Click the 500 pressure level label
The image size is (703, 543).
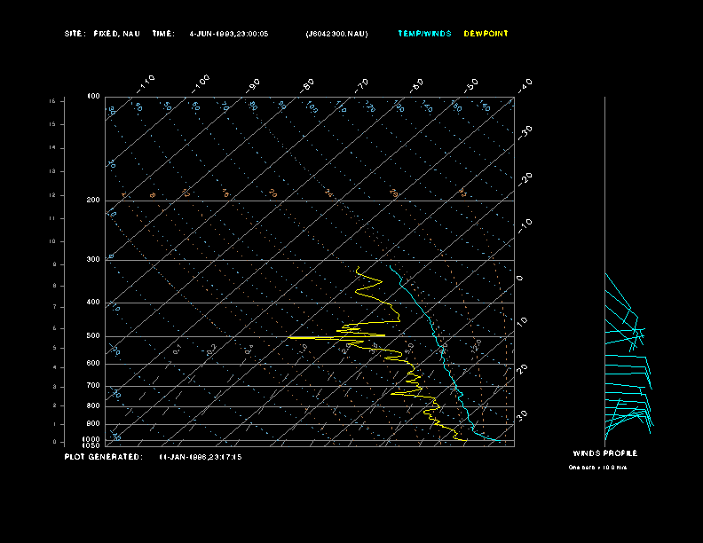point(92,336)
